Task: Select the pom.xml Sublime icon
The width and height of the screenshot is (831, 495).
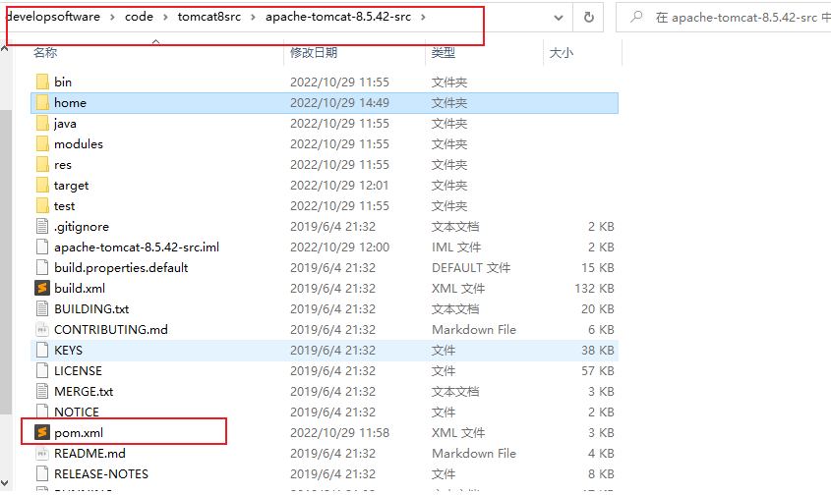Action: coord(42,432)
